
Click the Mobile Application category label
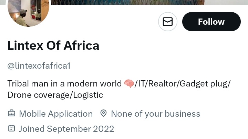point(56,114)
